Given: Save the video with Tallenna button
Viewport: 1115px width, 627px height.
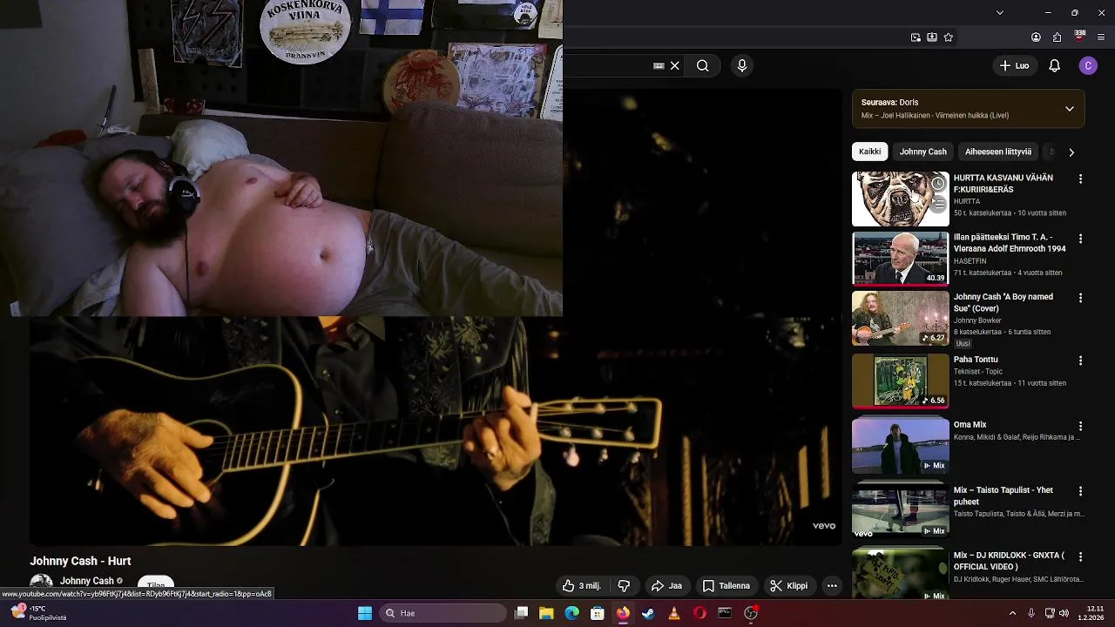Looking at the screenshot, I should click(x=726, y=586).
